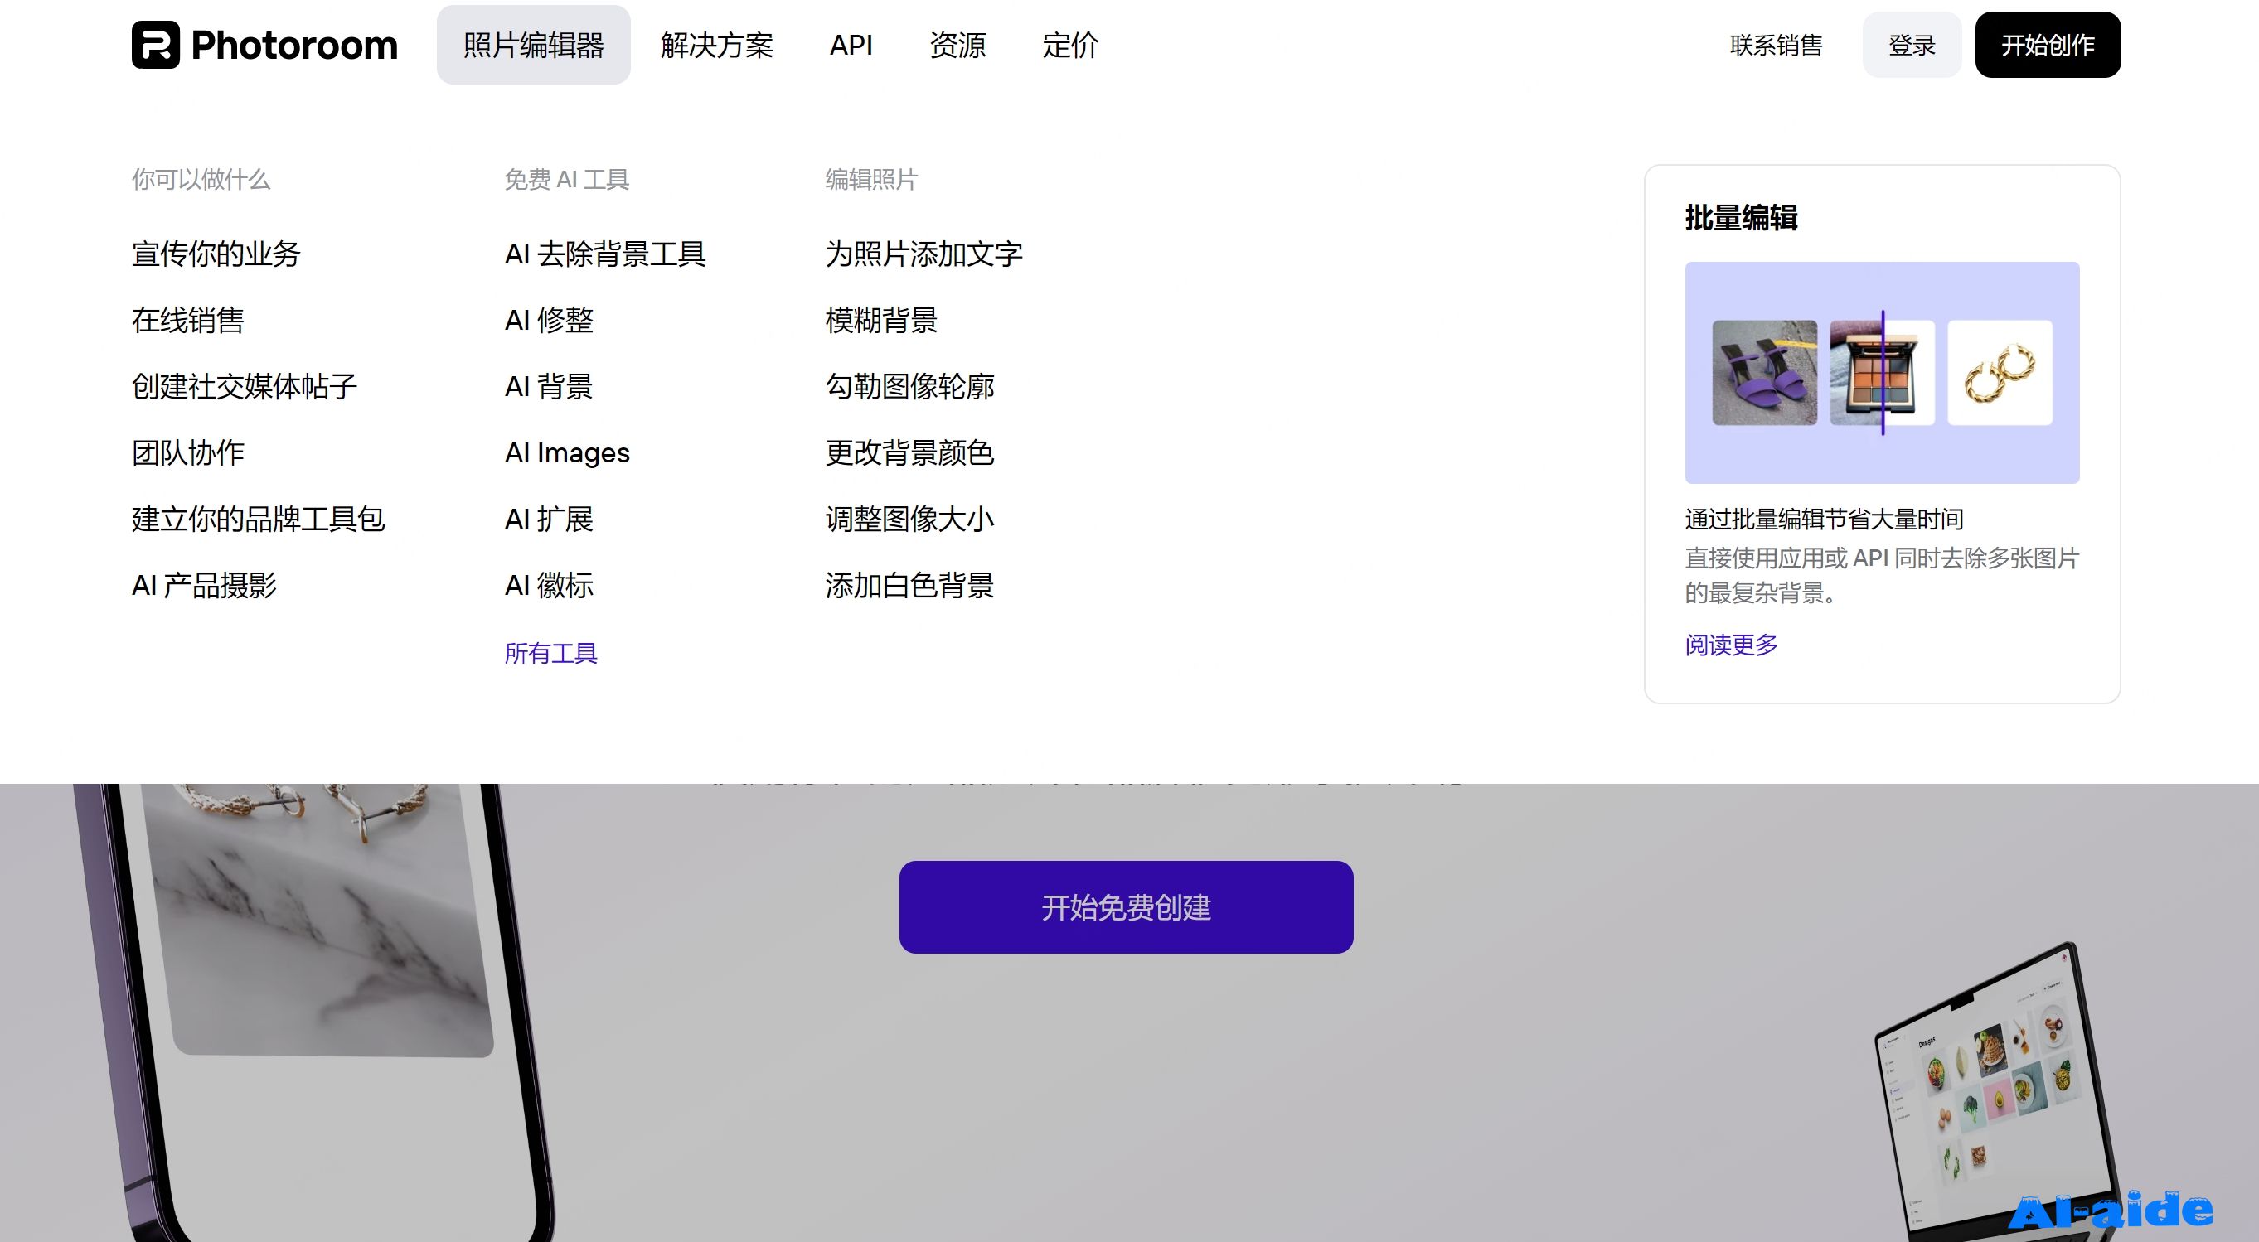2259x1242 pixels.
Task: Open 勾勒图像轮廓
Action: coord(910,387)
